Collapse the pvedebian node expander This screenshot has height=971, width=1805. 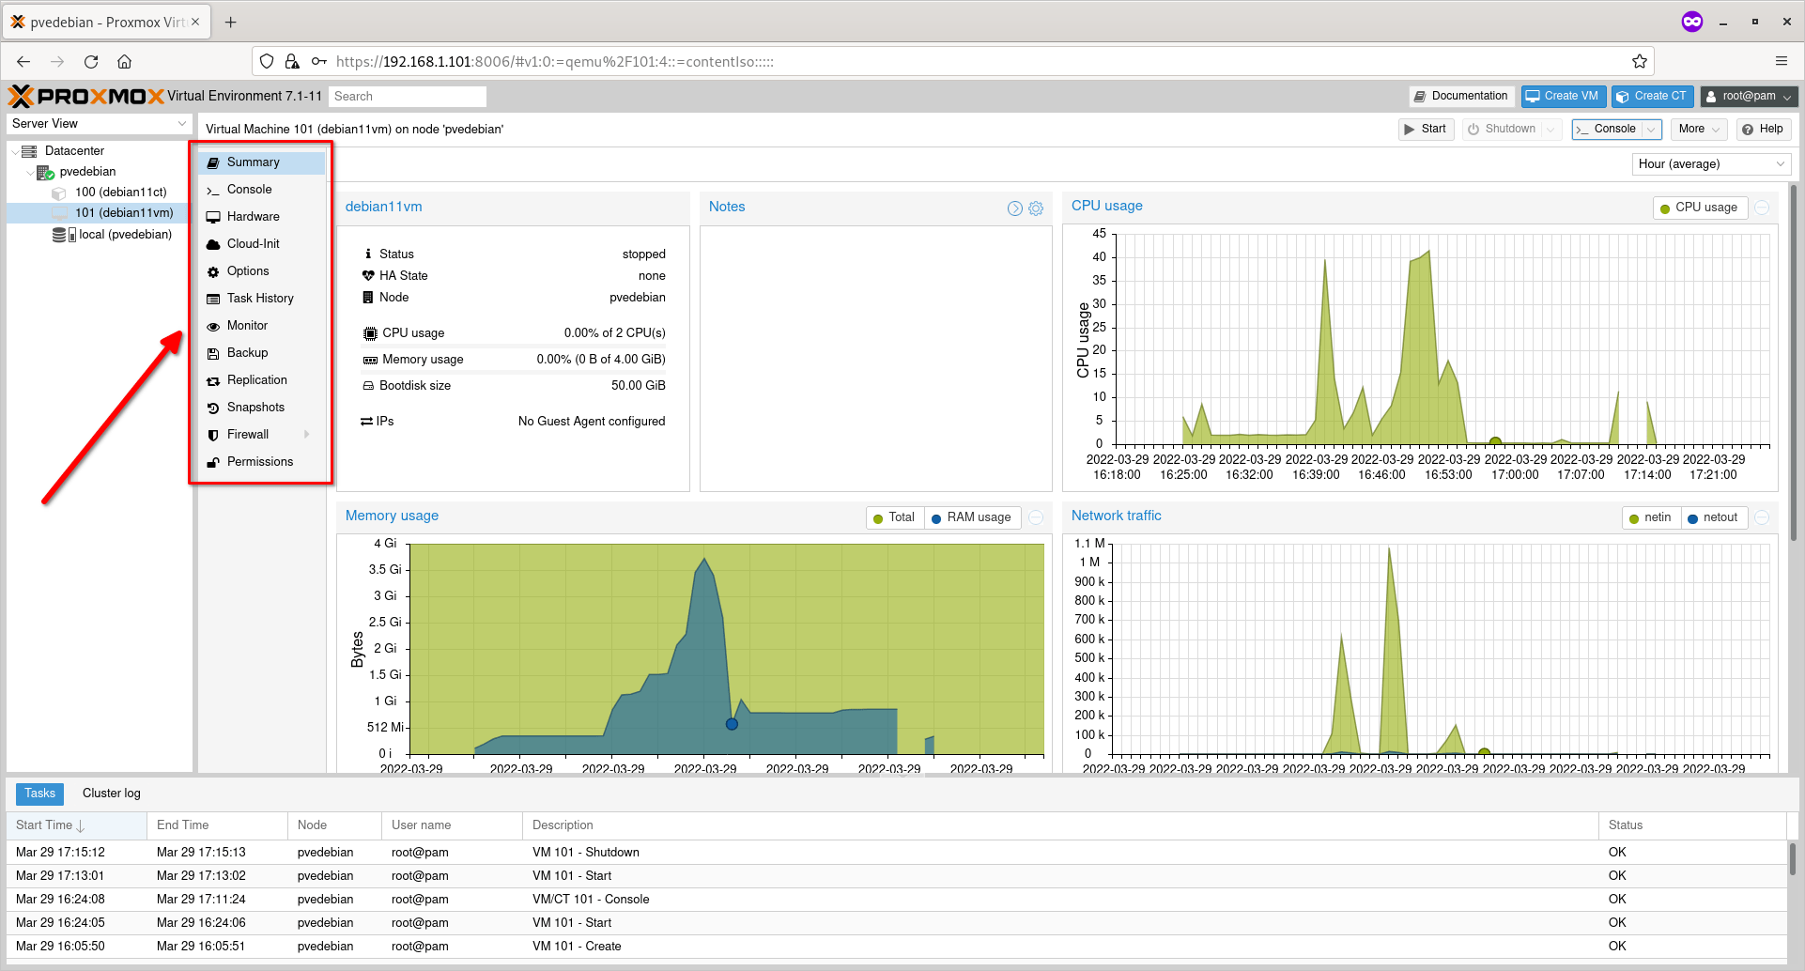(x=30, y=172)
